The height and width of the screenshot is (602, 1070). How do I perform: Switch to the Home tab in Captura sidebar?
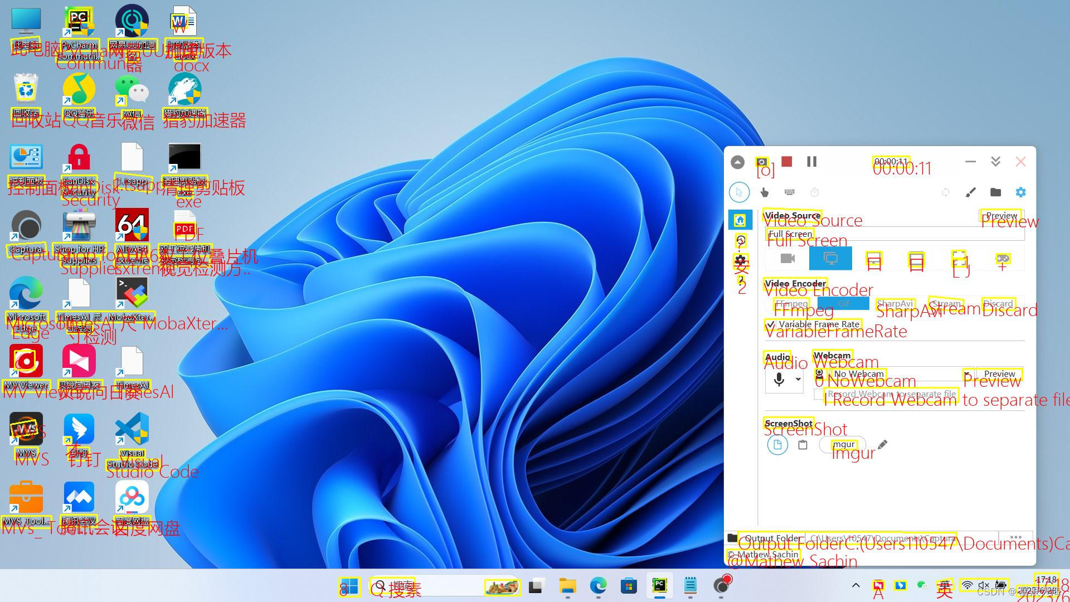740,220
